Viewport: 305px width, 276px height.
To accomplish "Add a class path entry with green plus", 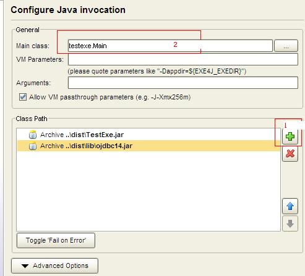I will [290, 136].
